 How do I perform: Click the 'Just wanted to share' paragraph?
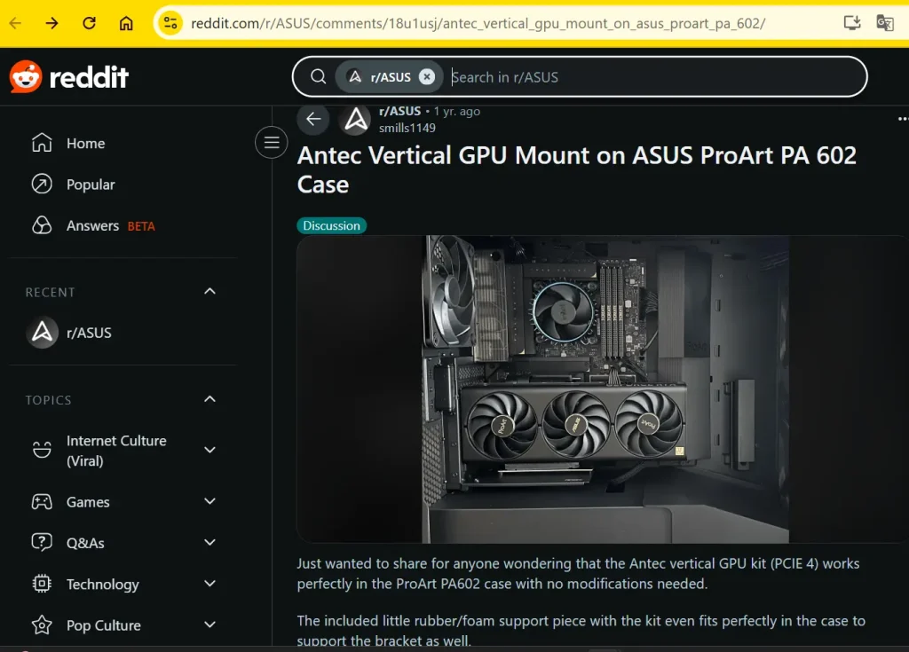[x=578, y=574]
